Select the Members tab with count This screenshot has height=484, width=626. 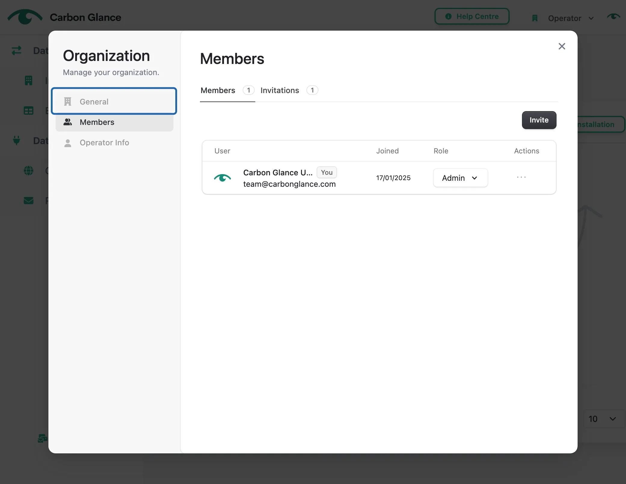(x=227, y=90)
